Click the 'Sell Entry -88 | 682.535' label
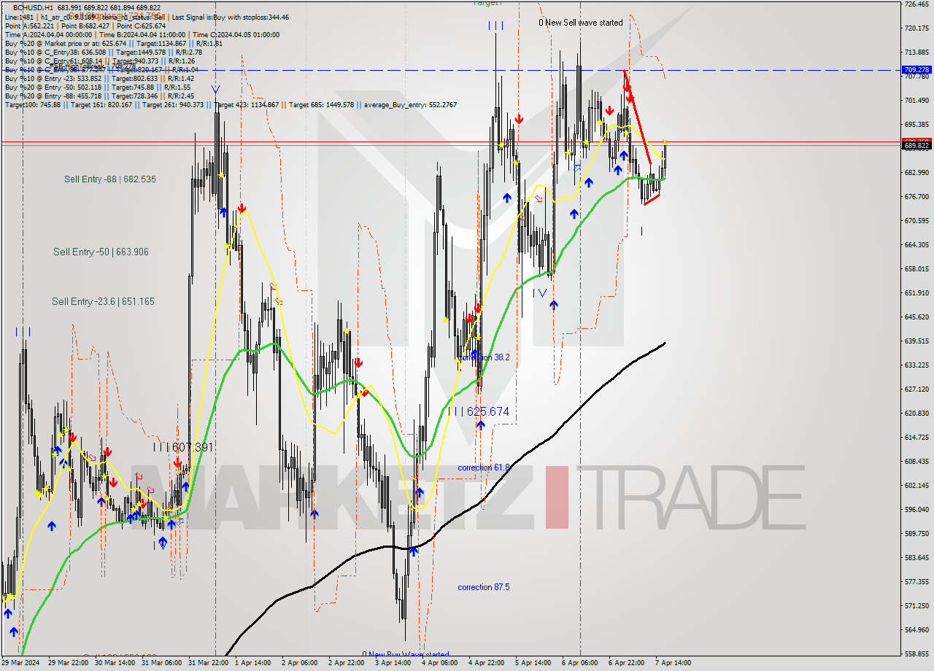The image size is (934, 671). pyautogui.click(x=109, y=179)
